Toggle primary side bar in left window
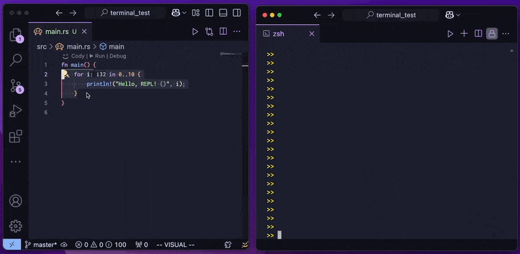 coord(209,13)
